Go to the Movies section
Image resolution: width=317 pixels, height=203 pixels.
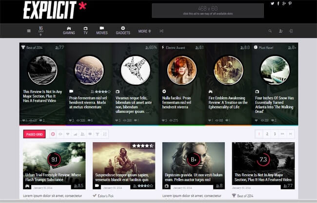click(x=102, y=30)
